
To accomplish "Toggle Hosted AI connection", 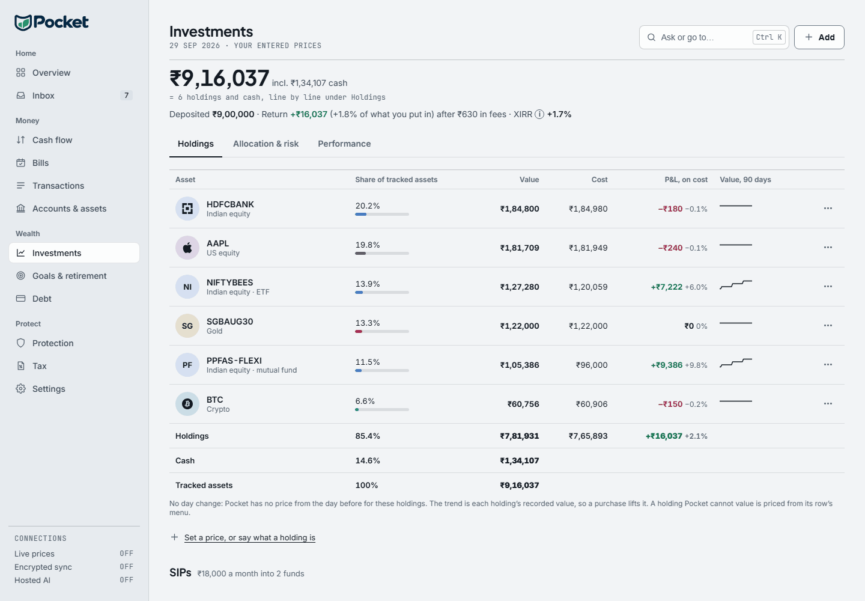I will click(74, 580).
